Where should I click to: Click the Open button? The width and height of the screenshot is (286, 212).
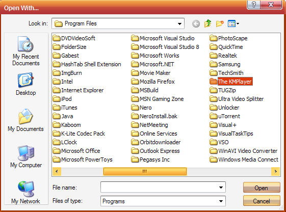point(262,188)
